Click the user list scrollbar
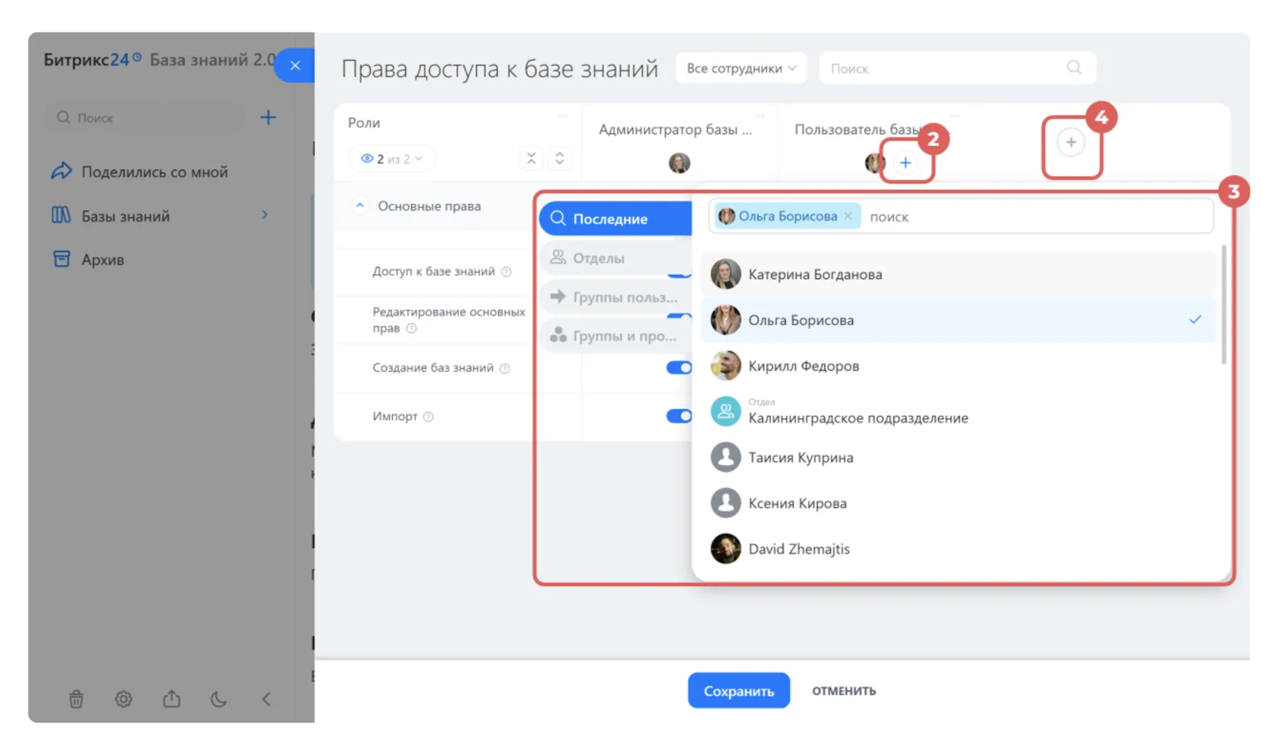The image size is (1276, 755). (x=1224, y=304)
